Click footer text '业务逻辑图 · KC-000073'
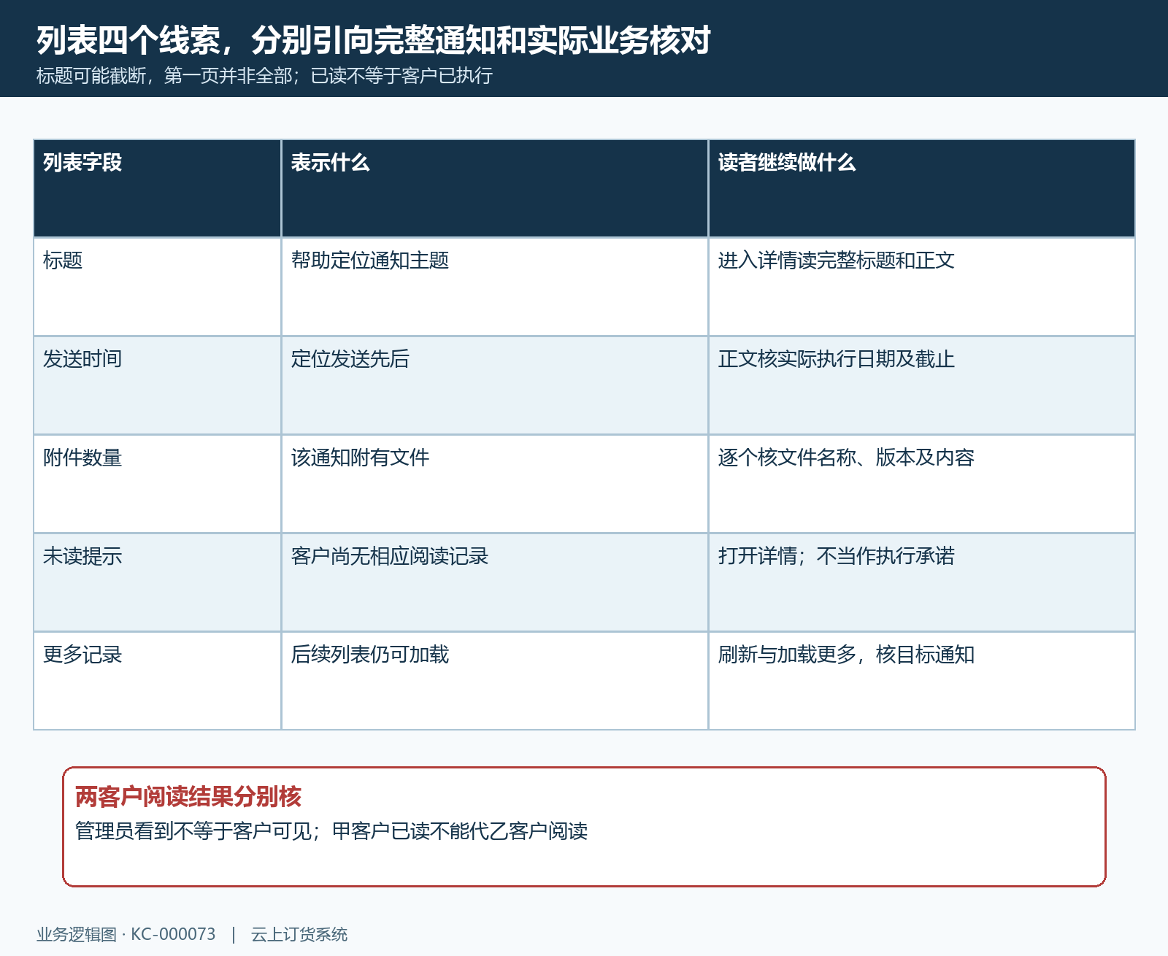Image resolution: width=1168 pixels, height=956 pixels. click(x=126, y=934)
